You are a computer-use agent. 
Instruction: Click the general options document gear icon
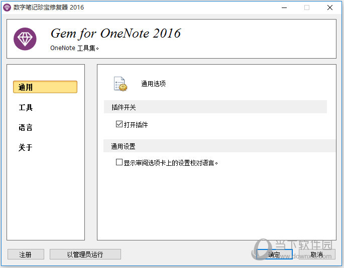[121, 84]
